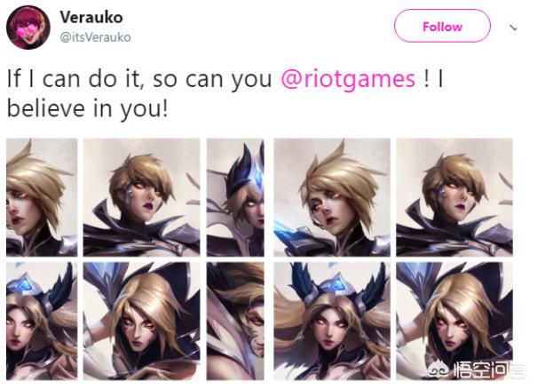Screen dimensions: 537x389
Task: Open bottom-left cropped crowned face thumbnail
Action: pyautogui.click(x=42, y=321)
